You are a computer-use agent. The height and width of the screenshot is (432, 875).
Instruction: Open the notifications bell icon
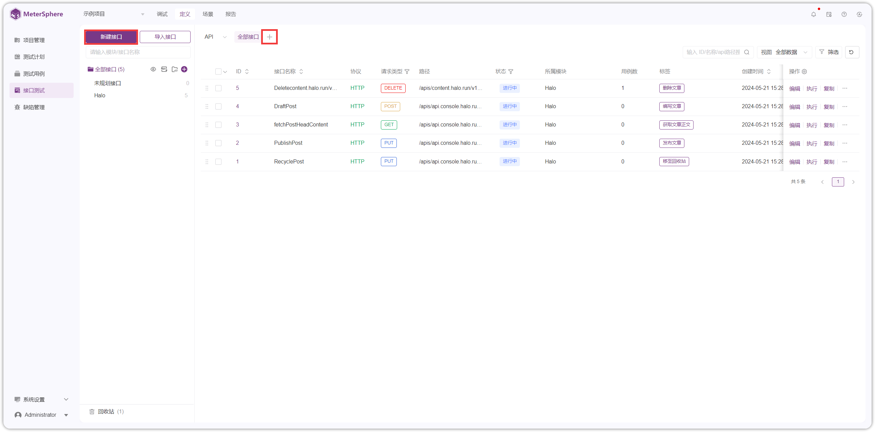[814, 14]
